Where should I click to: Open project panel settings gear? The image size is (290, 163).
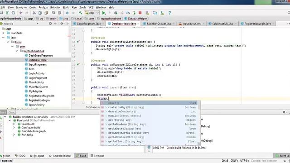coord(62,24)
